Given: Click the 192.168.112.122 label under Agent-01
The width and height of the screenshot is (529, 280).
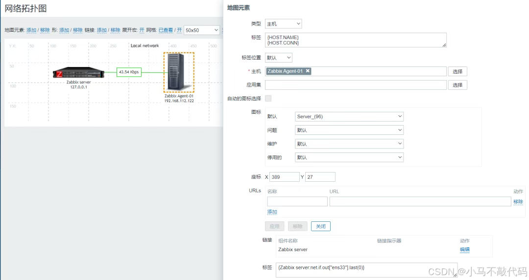Looking at the screenshot, I should point(179,101).
